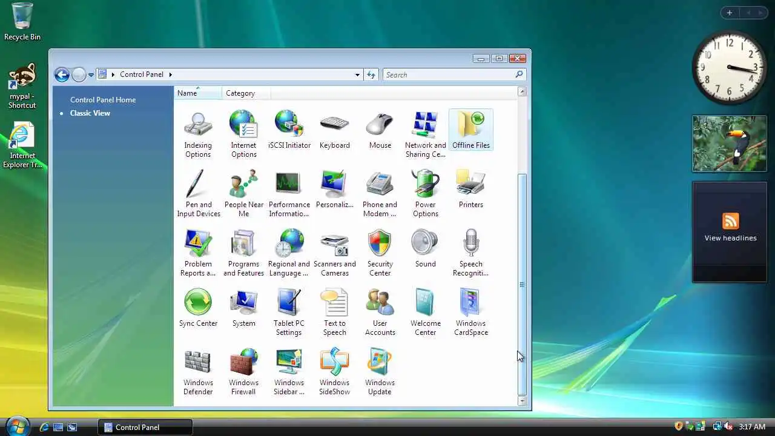Open Power Options icon

[x=425, y=194]
